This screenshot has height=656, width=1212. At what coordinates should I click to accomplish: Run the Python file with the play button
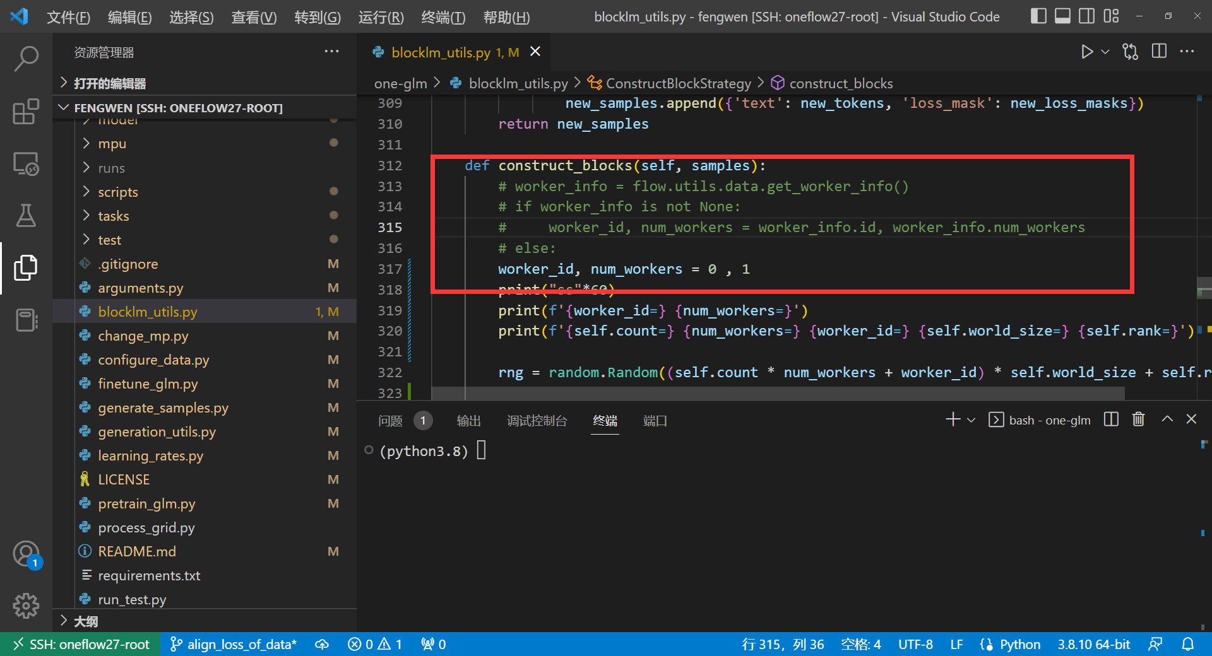click(x=1087, y=52)
